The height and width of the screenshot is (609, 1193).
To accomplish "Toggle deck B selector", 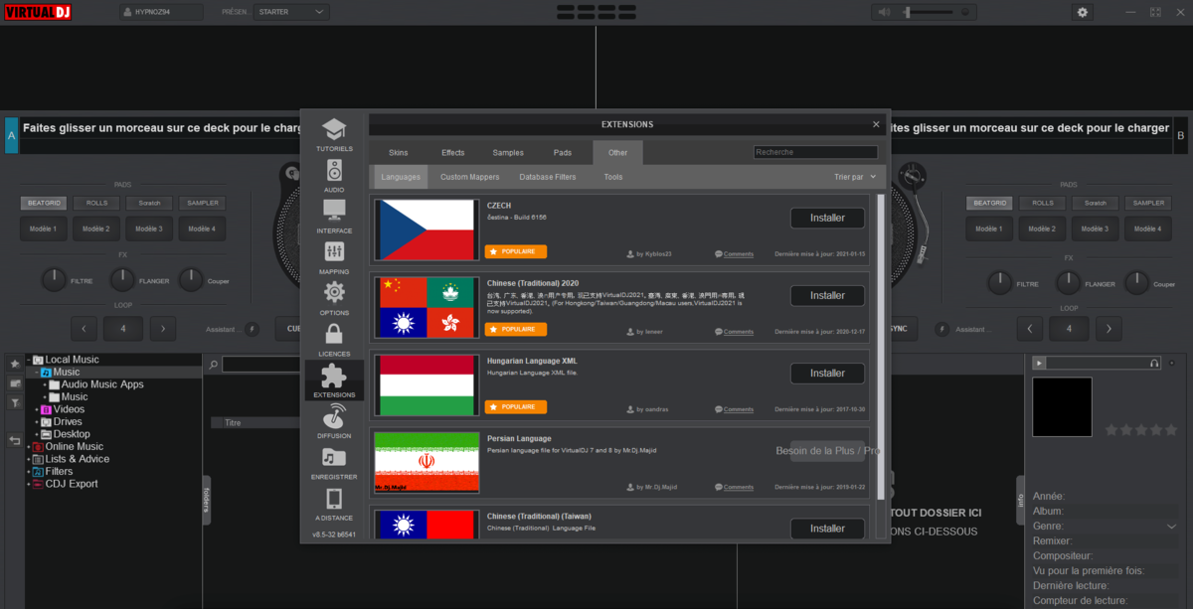I will pos(1180,135).
